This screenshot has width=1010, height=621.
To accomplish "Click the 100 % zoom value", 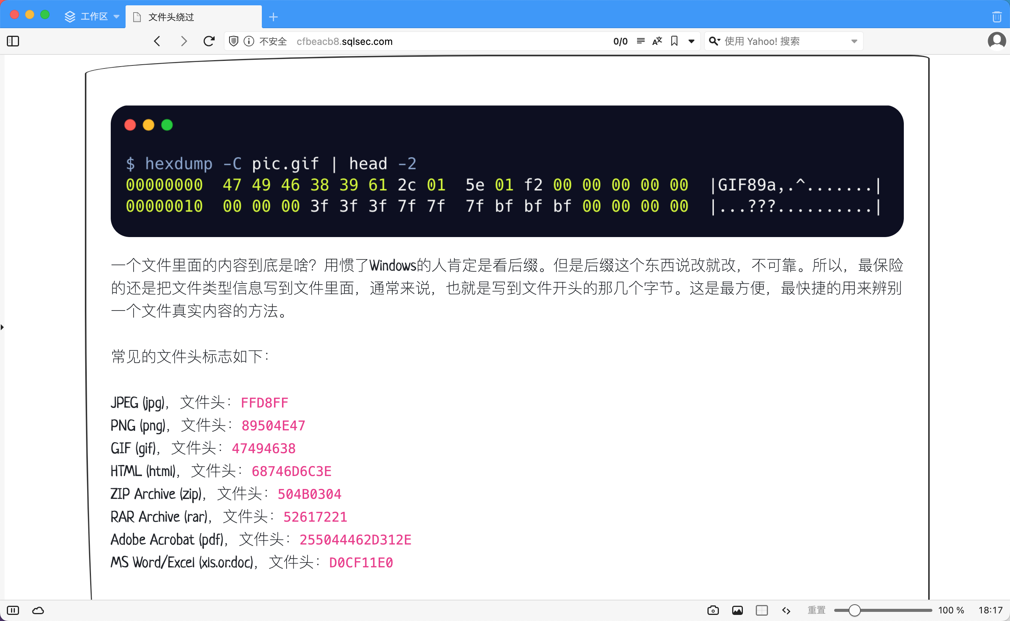I will (951, 610).
